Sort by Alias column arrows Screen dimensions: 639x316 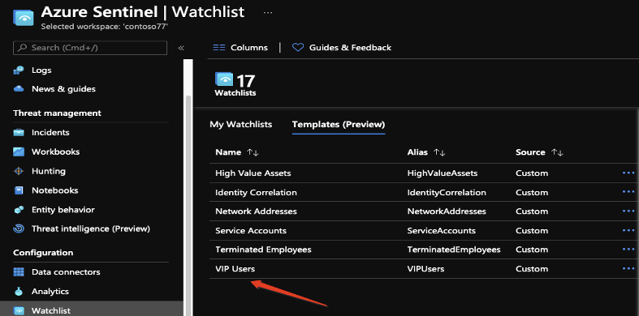[x=439, y=152]
